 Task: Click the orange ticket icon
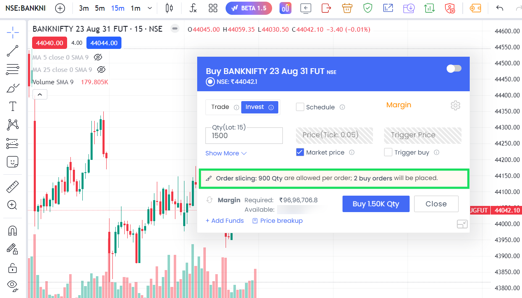(475, 8)
